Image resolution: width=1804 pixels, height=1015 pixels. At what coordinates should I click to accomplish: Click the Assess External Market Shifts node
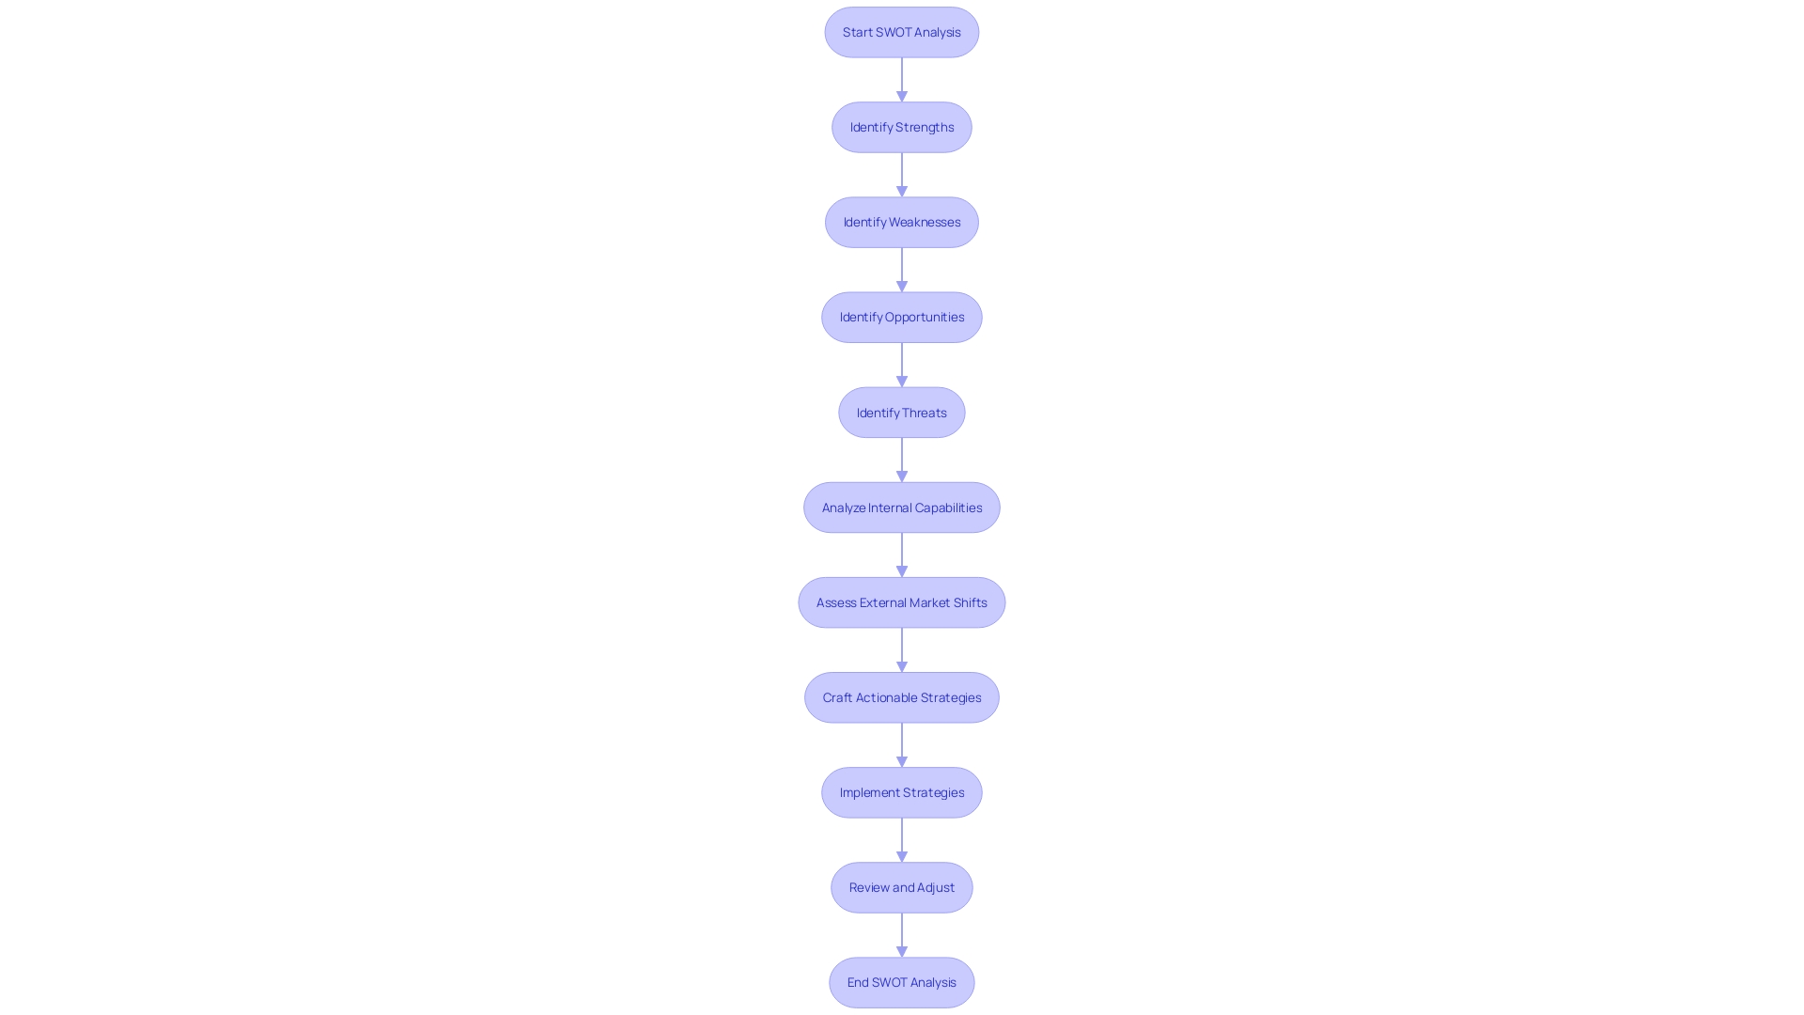click(x=901, y=601)
